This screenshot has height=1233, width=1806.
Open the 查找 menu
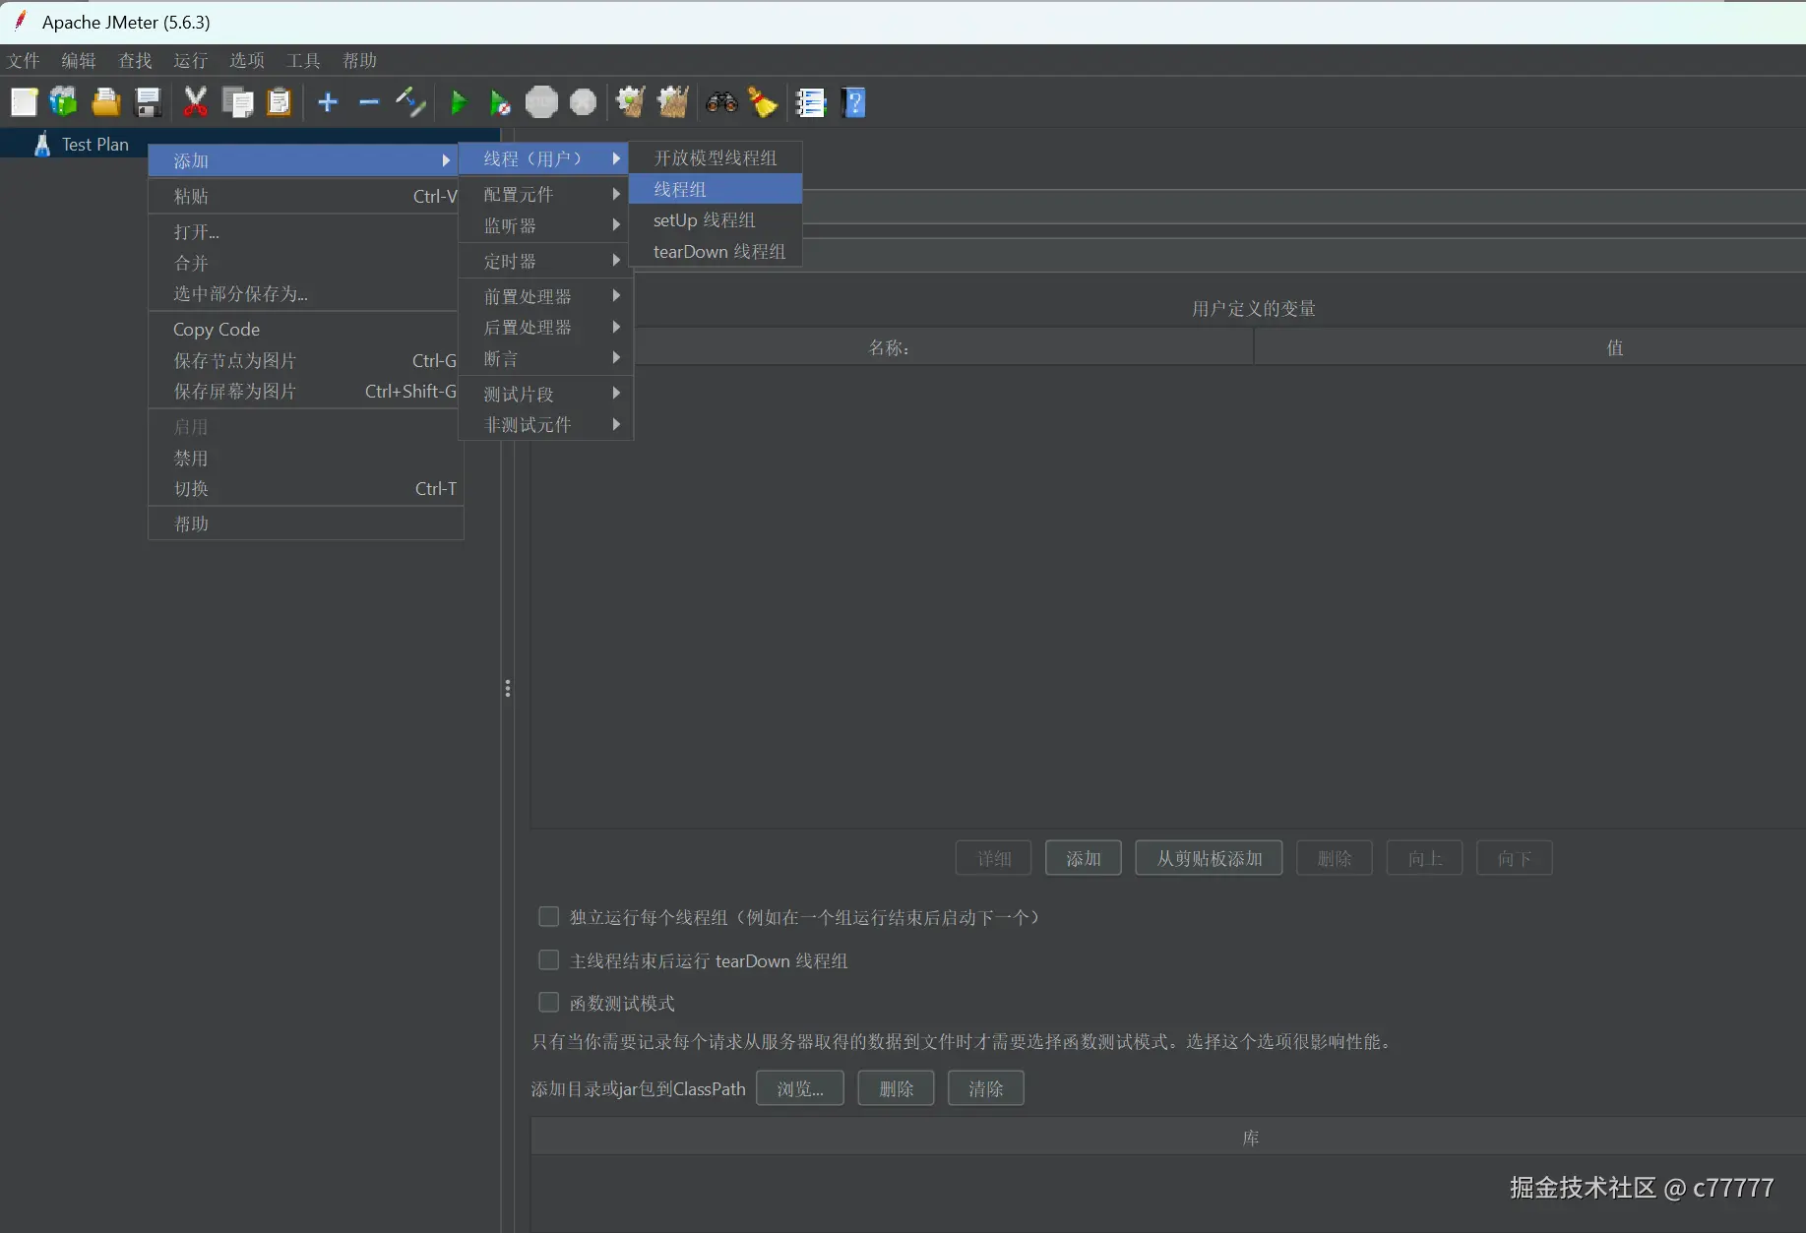point(135,61)
